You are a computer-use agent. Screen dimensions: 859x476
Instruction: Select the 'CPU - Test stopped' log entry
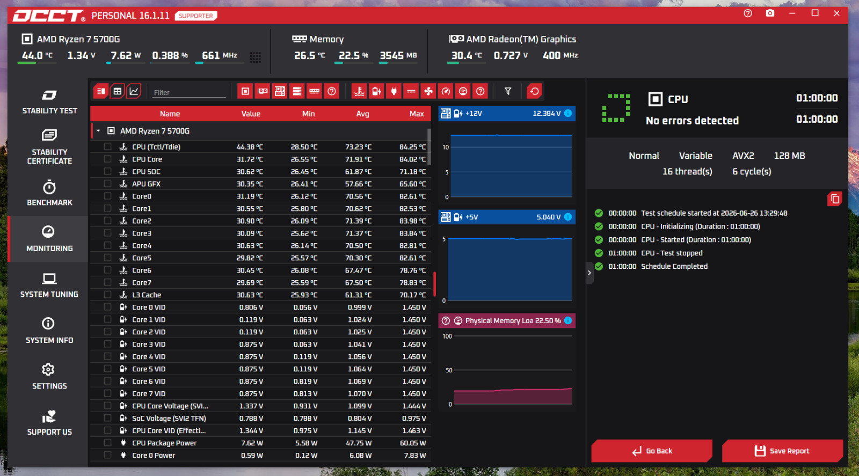pos(672,253)
